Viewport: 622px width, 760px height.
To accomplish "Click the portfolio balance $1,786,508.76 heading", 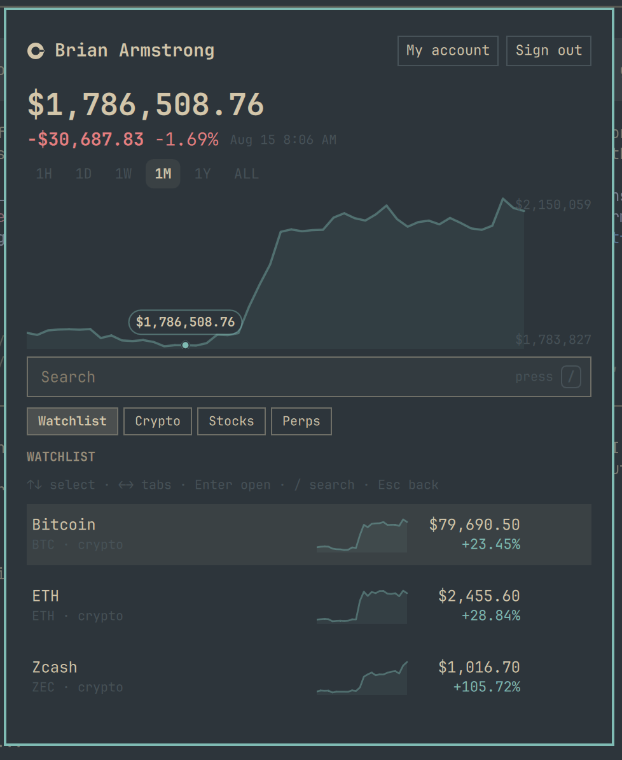I will (x=146, y=104).
